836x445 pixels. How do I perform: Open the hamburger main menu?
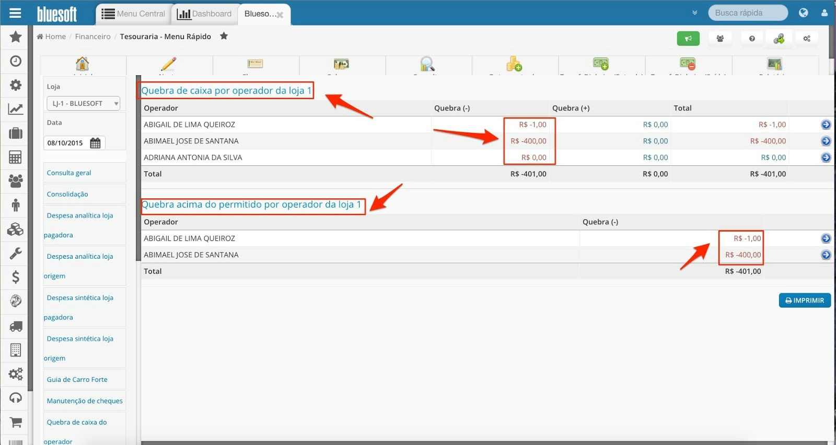(x=15, y=13)
